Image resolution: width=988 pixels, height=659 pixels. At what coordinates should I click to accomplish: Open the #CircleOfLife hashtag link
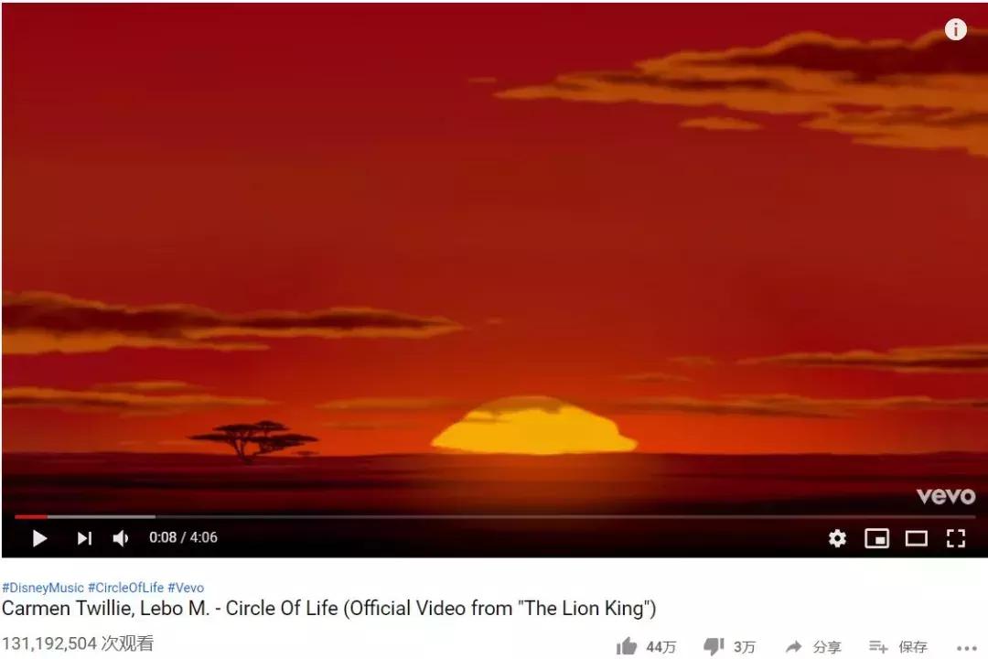125,587
